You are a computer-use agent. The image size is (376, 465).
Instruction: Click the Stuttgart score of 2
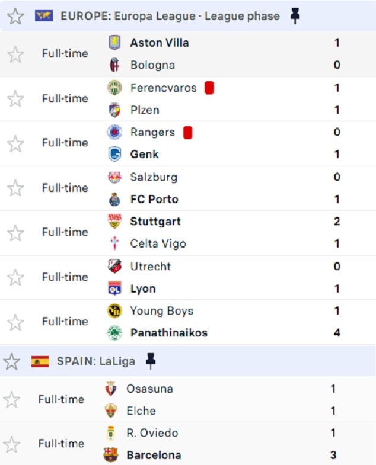pos(337,222)
